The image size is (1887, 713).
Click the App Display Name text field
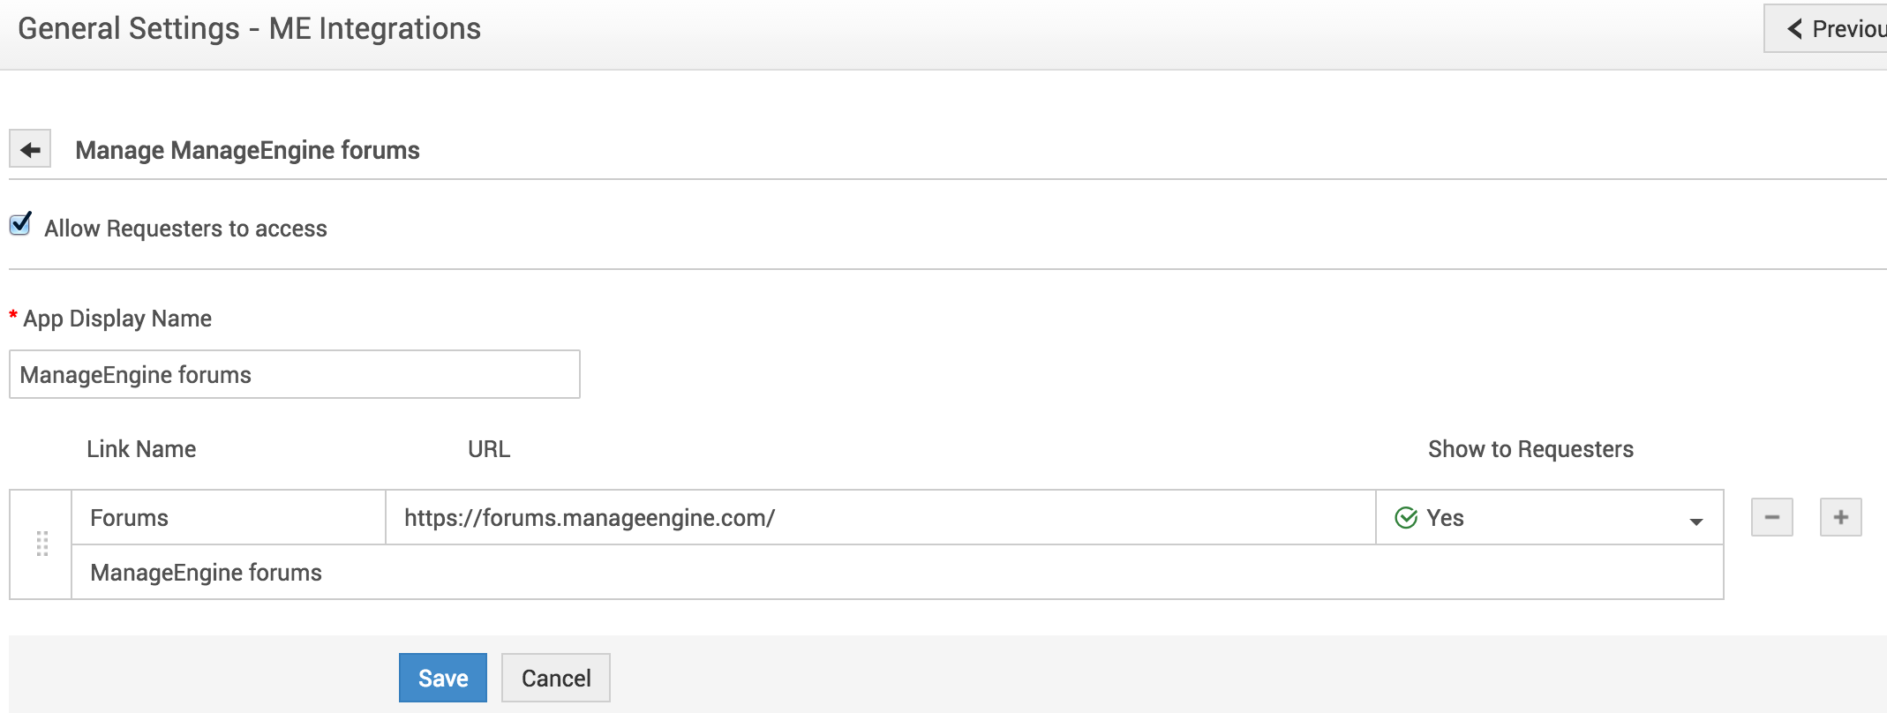[294, 374]
